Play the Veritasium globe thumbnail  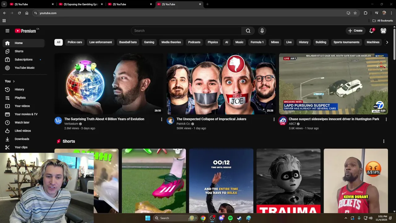[x=109, y=84]
